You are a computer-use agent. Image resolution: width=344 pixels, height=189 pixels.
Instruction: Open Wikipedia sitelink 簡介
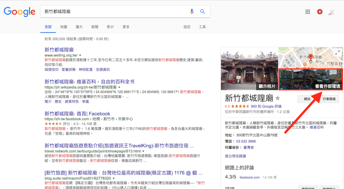point(48,101)
